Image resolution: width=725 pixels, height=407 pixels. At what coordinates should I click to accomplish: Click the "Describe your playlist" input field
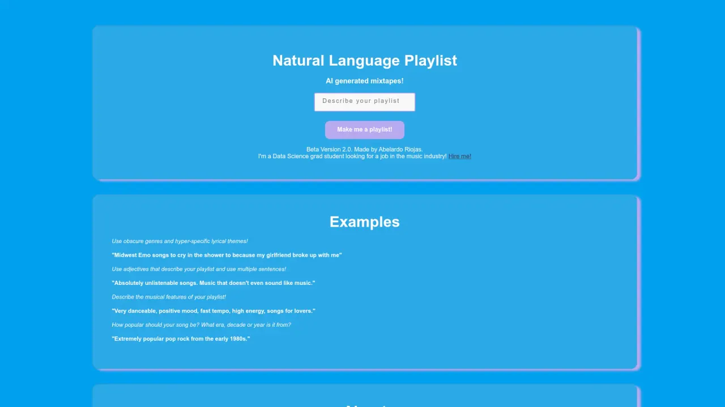365,102
